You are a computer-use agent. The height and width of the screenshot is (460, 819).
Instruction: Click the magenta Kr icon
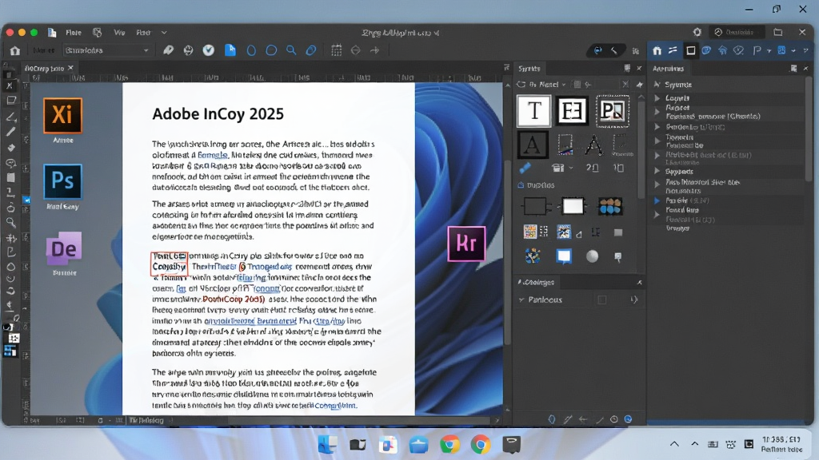point(466,244)
